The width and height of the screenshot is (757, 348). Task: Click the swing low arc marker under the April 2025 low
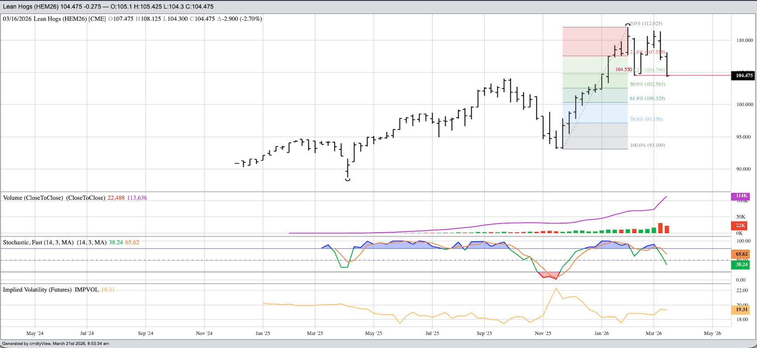(347, 179)
